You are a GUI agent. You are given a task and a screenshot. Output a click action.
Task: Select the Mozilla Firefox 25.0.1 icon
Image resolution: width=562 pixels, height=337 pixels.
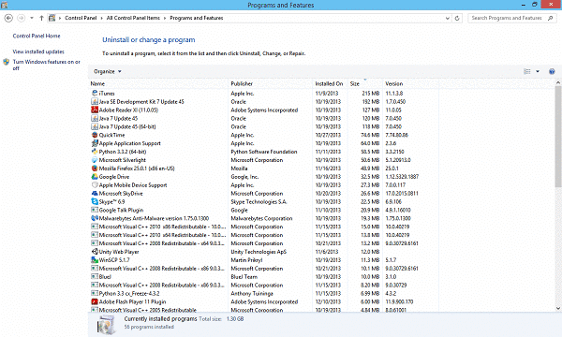point(95,168)
